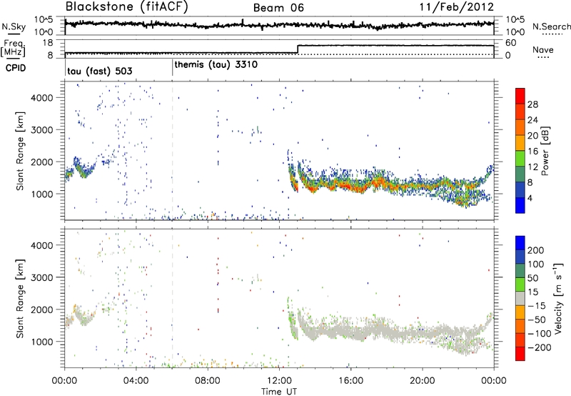This screenshot has height=396, width=571.
Task: Click the 'Velocity [m s-1]' colorbar label
Action: 558,298
